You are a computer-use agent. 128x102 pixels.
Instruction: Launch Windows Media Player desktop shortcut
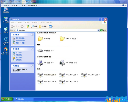pos(5,51)
